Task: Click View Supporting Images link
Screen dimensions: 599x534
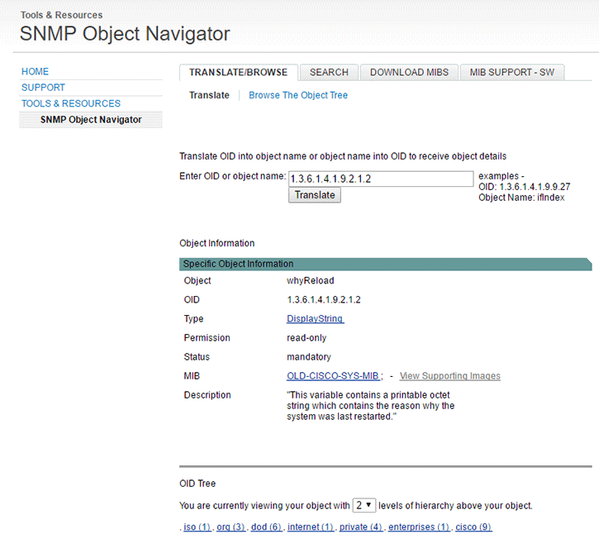Action: point(450,376)
